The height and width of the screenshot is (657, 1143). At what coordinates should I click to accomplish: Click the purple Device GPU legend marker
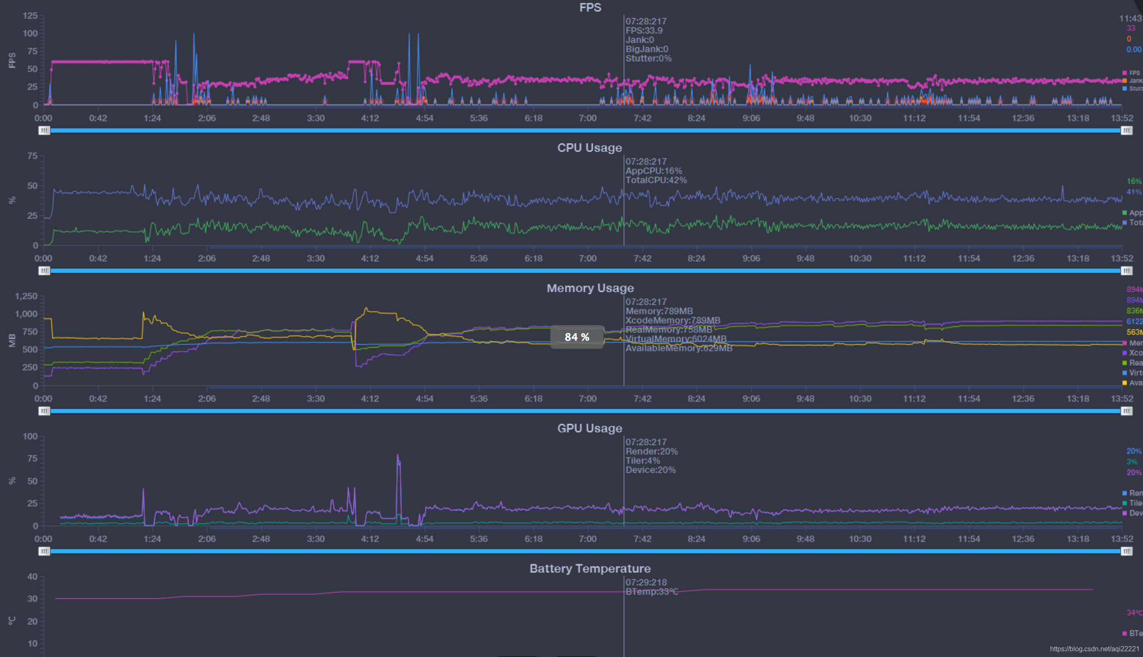tap(1124, 513)
